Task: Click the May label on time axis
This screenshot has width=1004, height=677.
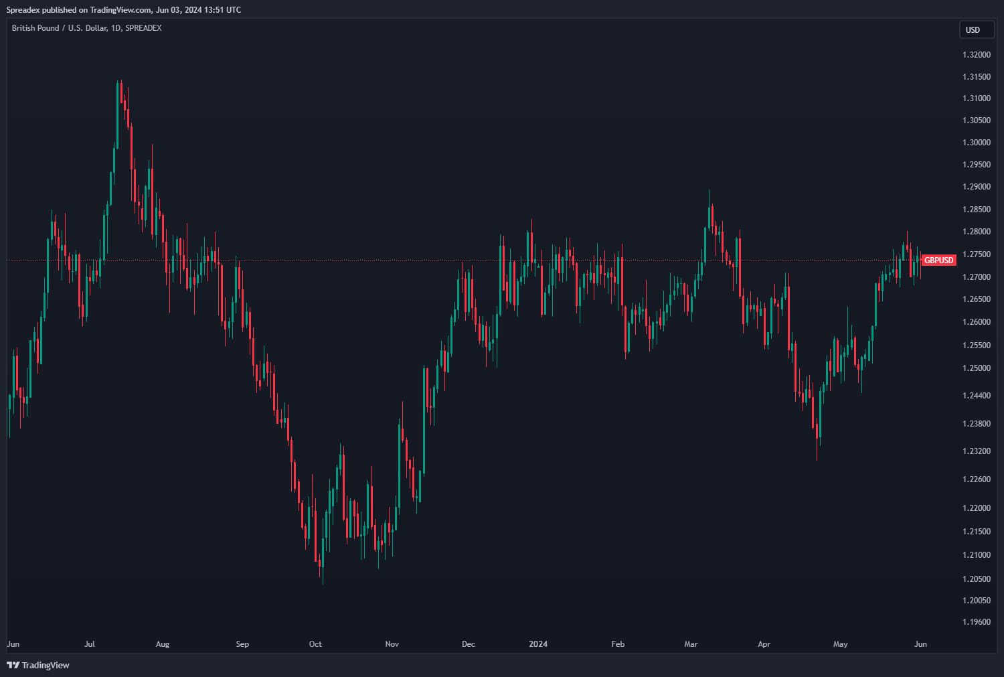Action: point(841,644)
